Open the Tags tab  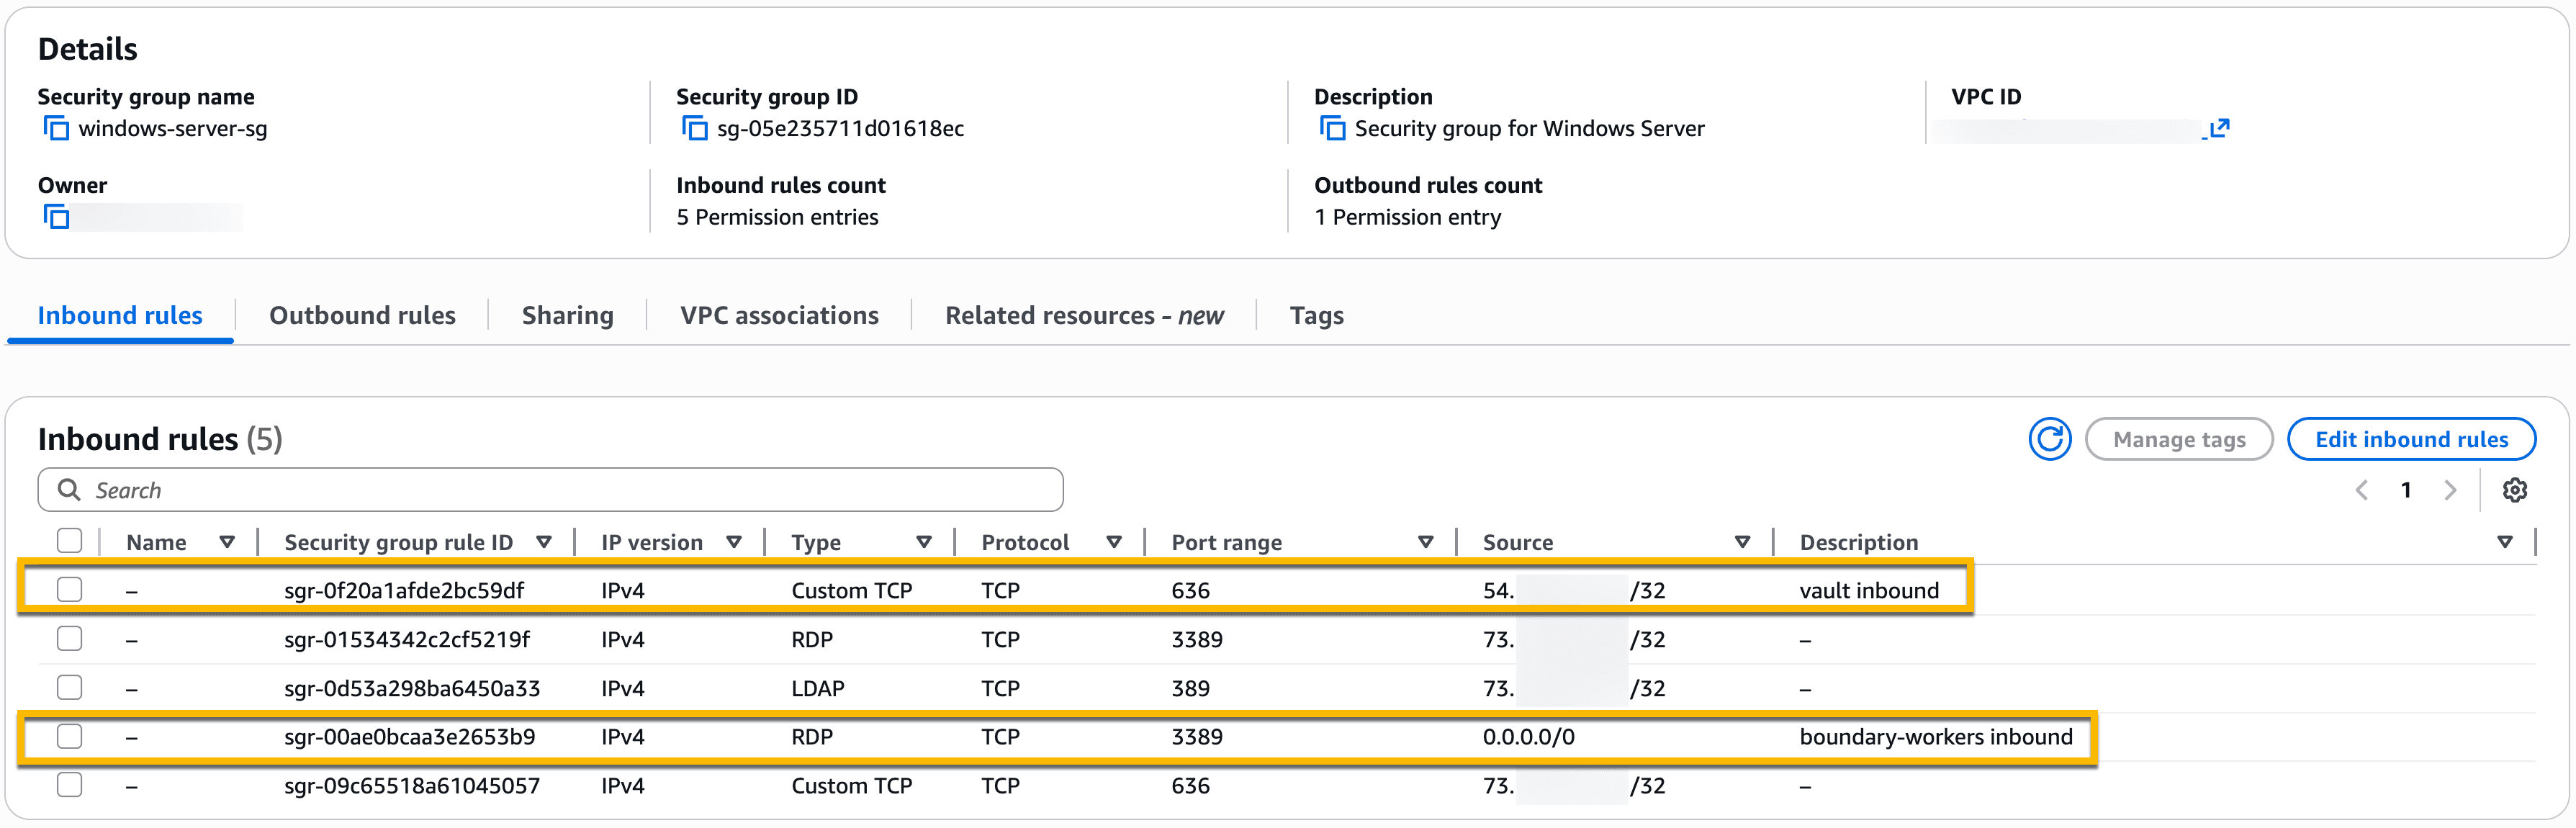(1316, 316)
